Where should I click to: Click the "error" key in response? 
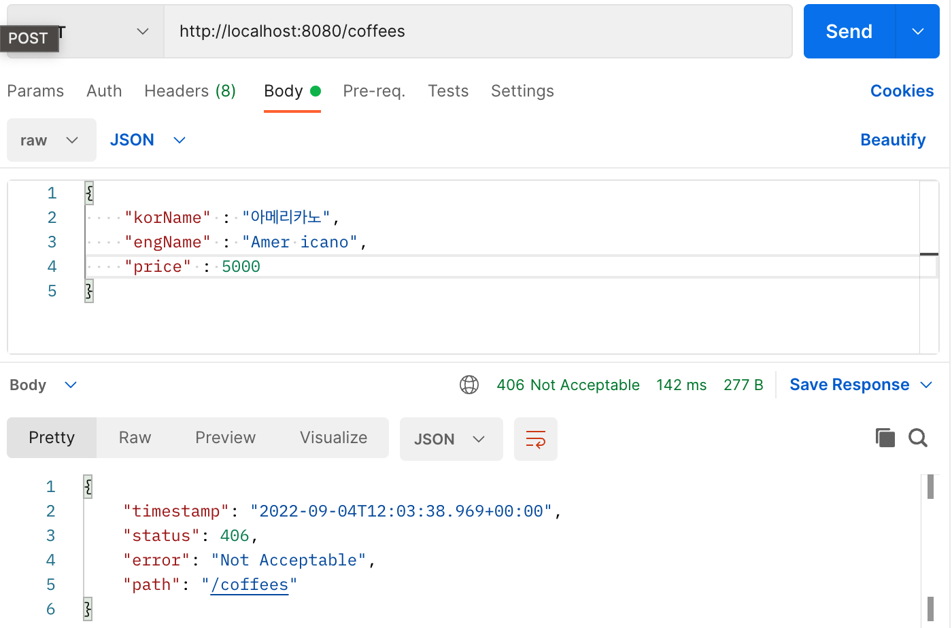click(x=157, y=560)
